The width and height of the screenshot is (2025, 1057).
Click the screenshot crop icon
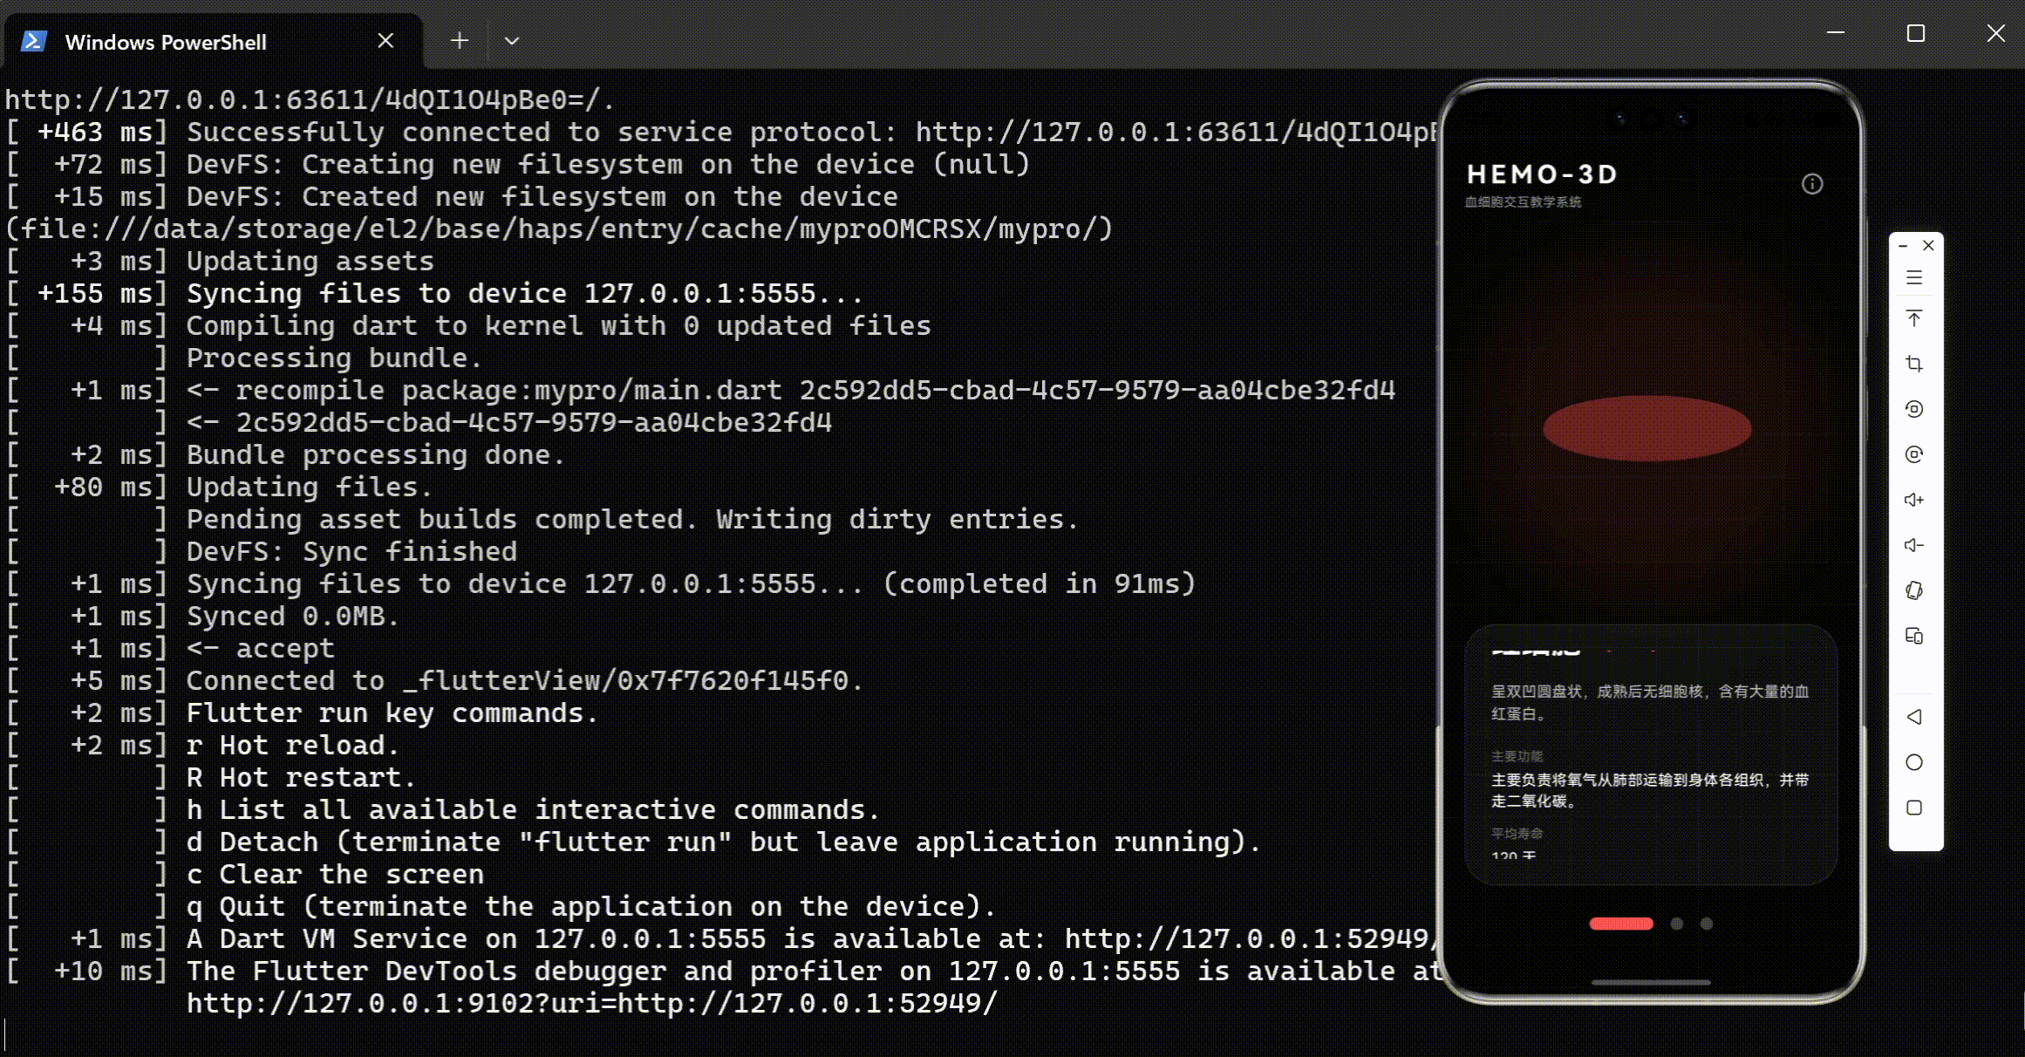click(x=1914, y=364)
